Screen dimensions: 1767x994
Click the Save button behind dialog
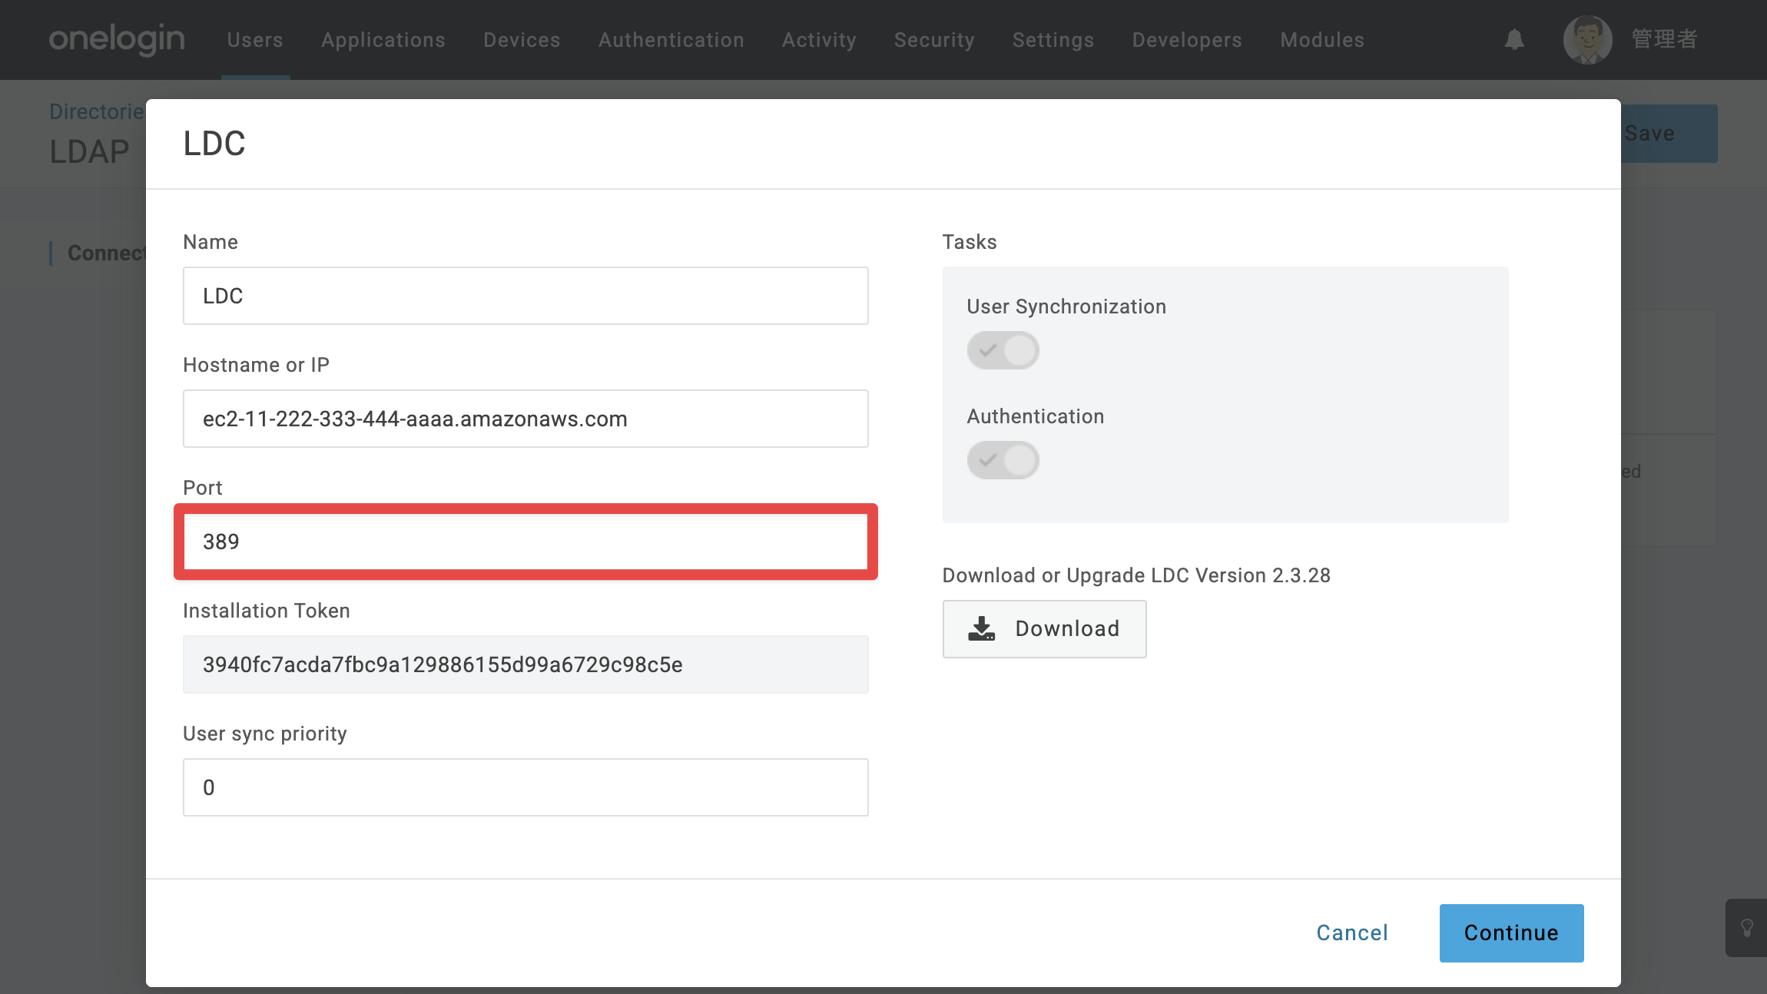pyautogui.click(x=1669, y=134)
